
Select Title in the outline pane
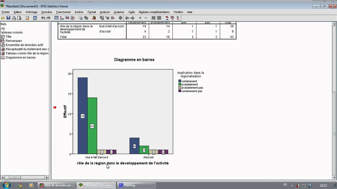point(8,36)
